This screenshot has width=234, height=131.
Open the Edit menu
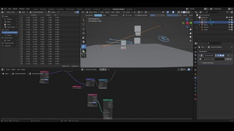[10, 9]
